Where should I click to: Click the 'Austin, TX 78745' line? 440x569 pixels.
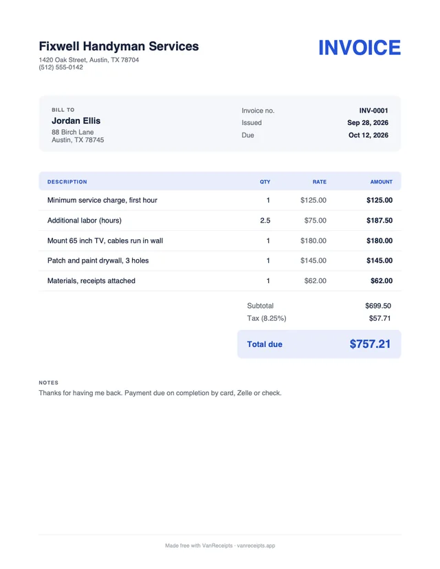[78, 140]
